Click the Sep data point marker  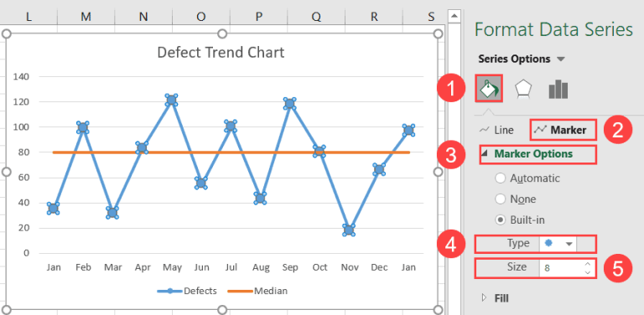[289, 103]
